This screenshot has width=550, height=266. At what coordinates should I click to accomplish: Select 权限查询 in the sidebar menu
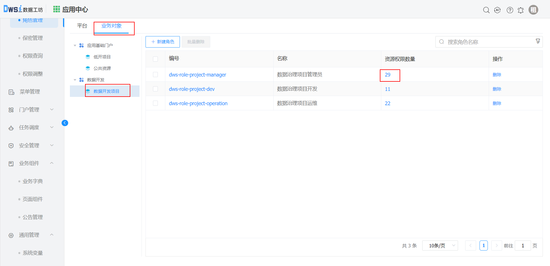coord(33,56)
